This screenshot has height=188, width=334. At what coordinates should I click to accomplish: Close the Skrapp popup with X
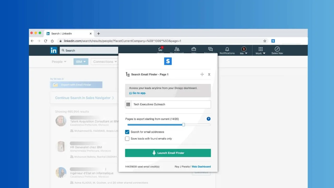pos(209,74)
